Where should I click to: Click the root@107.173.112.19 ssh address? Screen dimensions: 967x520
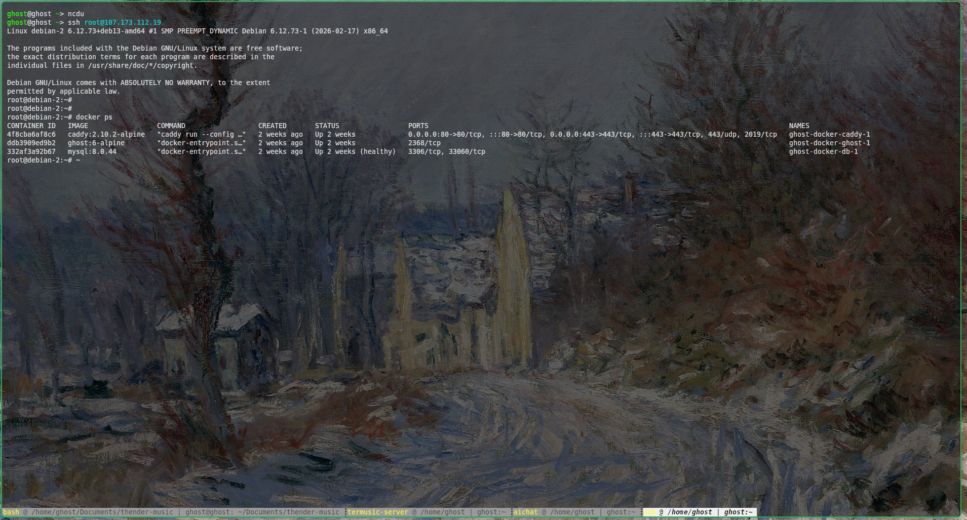click(x=123, y=22)
